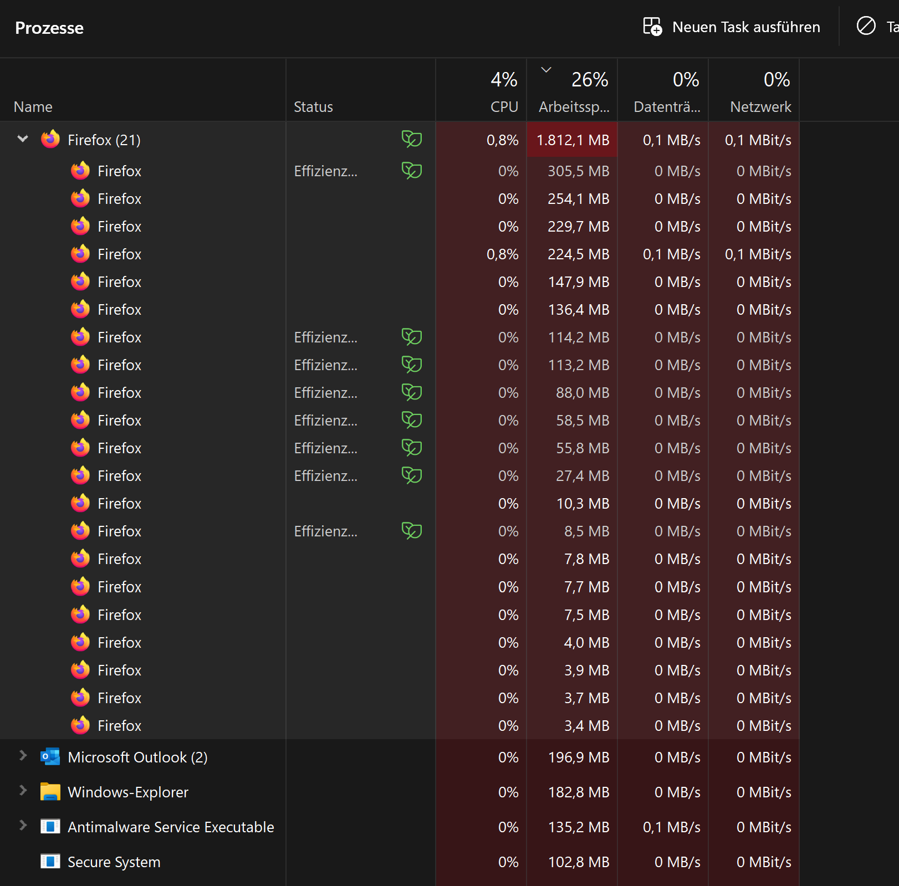Select Firefox process name using 3,9 MB
899x886 pixels.
[x=119, y=670]
